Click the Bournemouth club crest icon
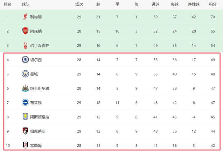This screenshot has width=224, height=152. point(25,131)
